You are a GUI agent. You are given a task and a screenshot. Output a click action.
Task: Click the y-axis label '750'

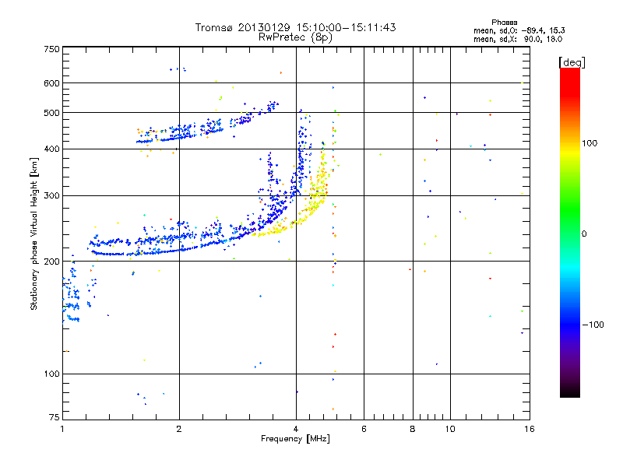tap(51, 49)
